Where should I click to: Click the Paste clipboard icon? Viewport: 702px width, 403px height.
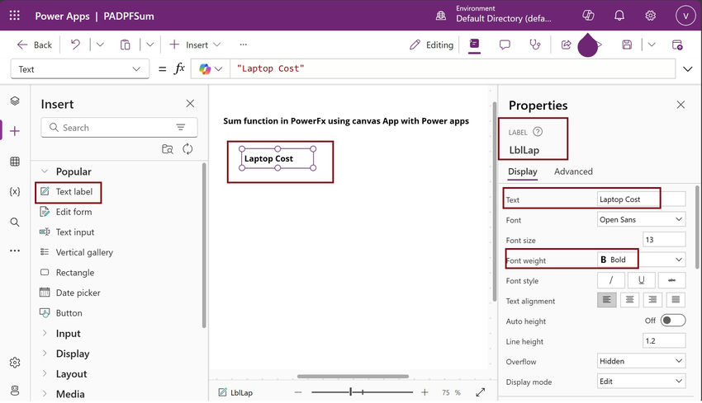(x=126, y=45)
